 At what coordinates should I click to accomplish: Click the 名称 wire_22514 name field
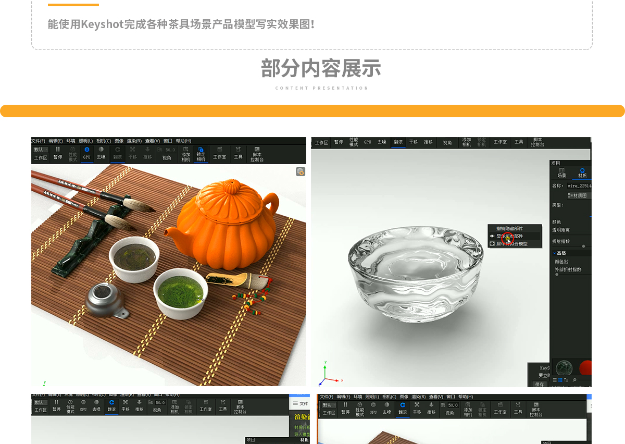click(x=579, y=186)
